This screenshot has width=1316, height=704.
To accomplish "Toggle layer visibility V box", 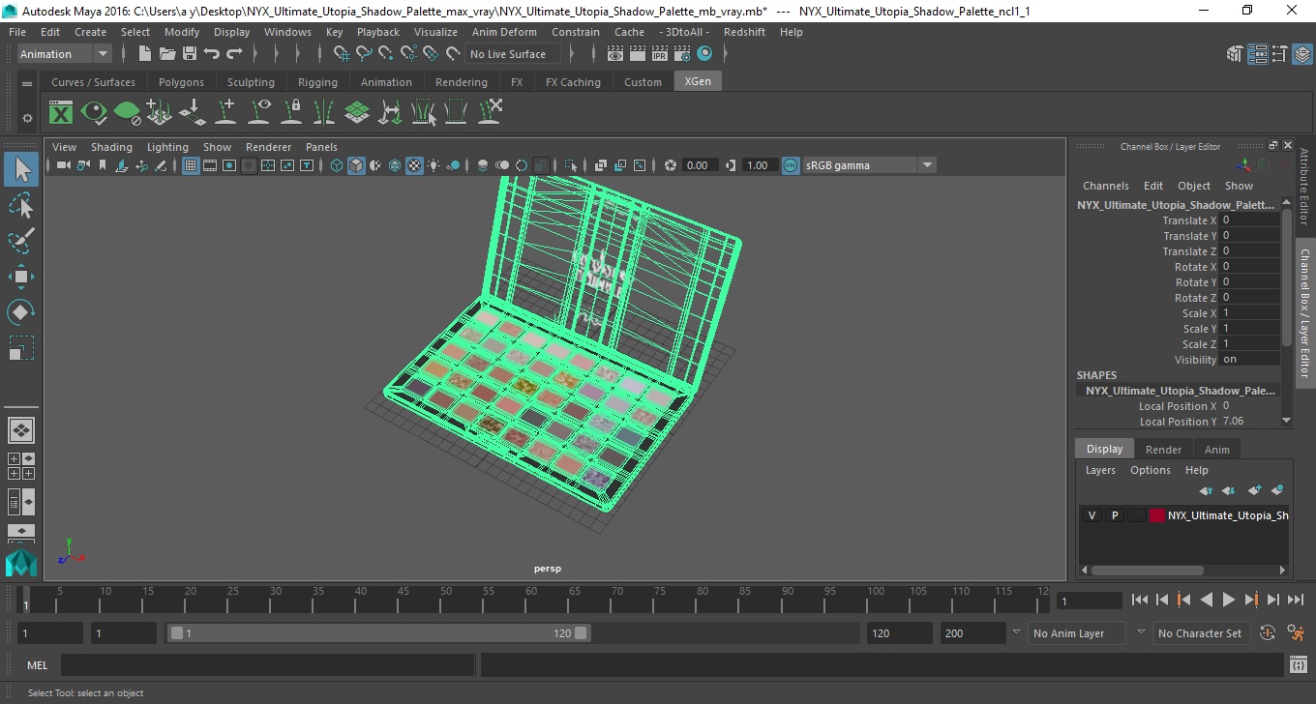I will [1092, 515].
